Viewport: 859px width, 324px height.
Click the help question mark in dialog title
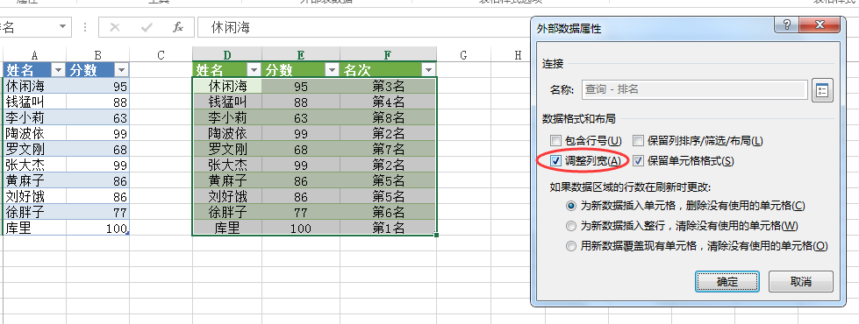787,25
